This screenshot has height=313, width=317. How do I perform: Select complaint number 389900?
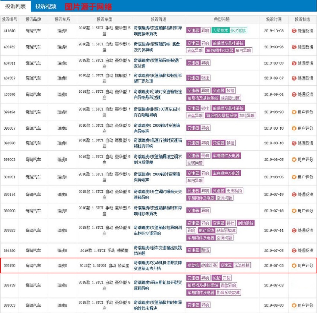coord(10,211)
